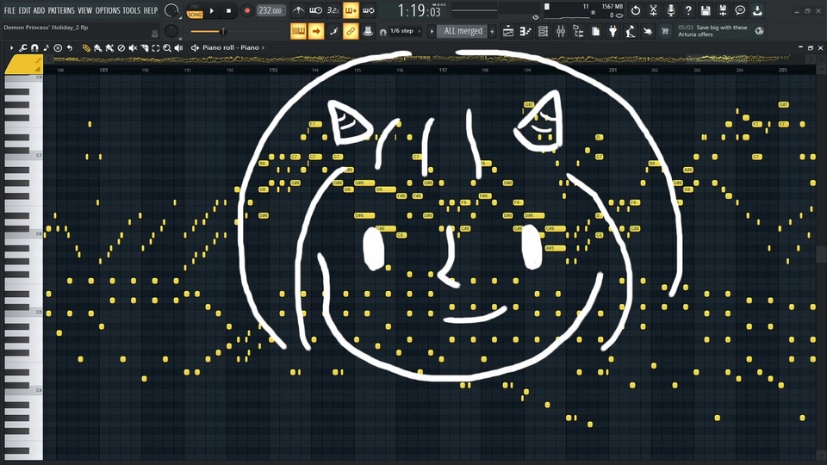This screenshot has height=465, width=827.
Task: Open the OPTIONS menu
Action: tap(108, 10)
